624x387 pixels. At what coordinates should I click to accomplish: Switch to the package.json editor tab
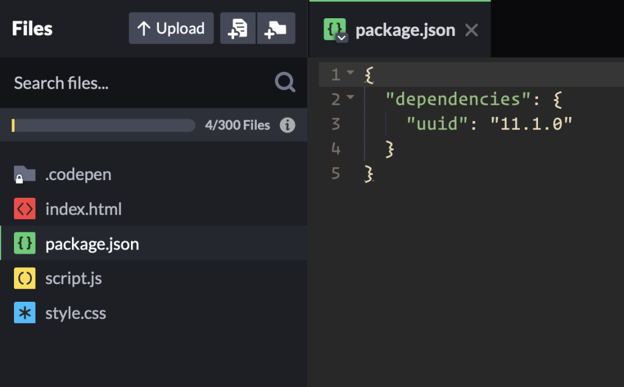(x=405, y=30)
